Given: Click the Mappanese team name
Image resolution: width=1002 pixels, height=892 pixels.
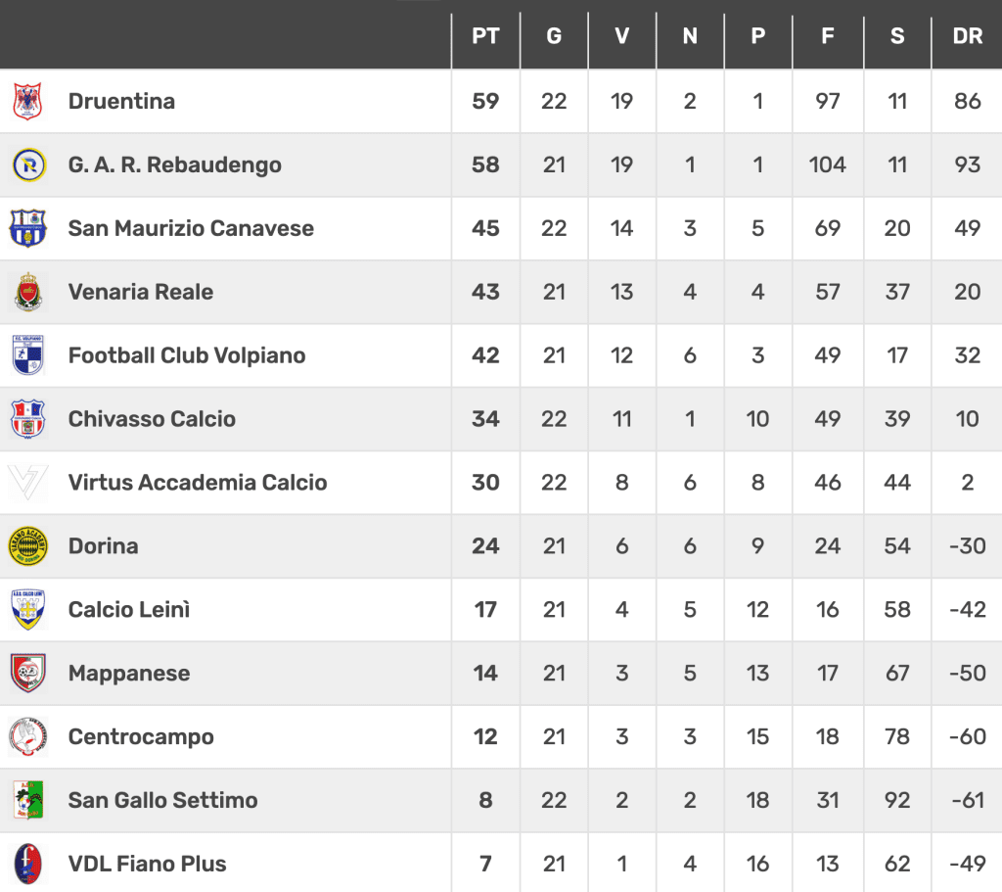Looking at the screenshot, I should click(x=129, y=673).
